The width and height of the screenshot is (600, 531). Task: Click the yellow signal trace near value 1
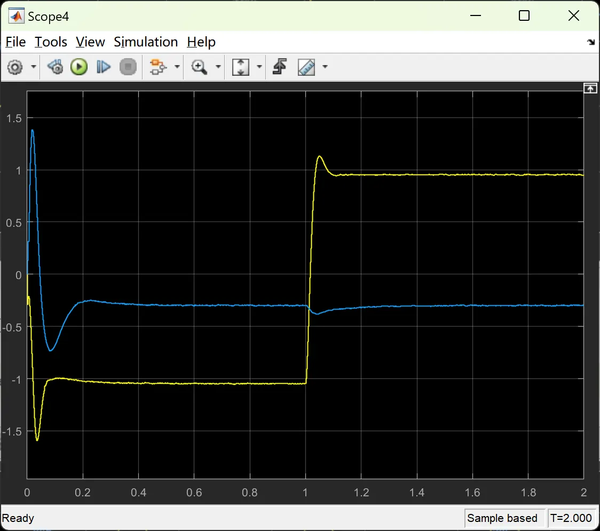click(x=459, y=175)
